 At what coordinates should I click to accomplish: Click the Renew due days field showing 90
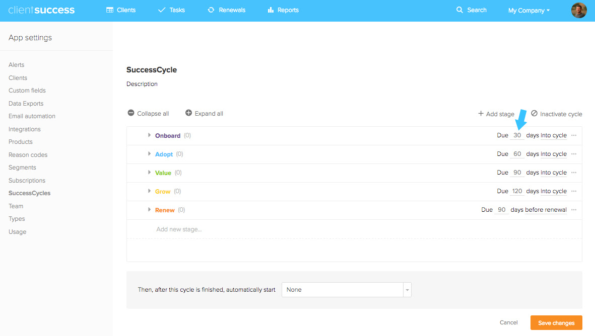pyautogui.click(x=501, y=210)
